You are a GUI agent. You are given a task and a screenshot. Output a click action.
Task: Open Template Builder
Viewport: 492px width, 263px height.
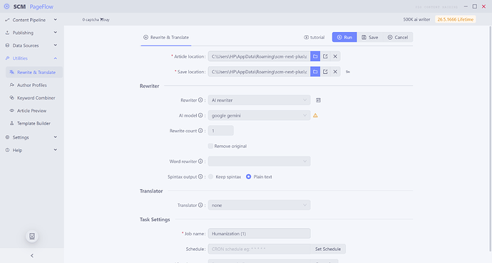34,123
